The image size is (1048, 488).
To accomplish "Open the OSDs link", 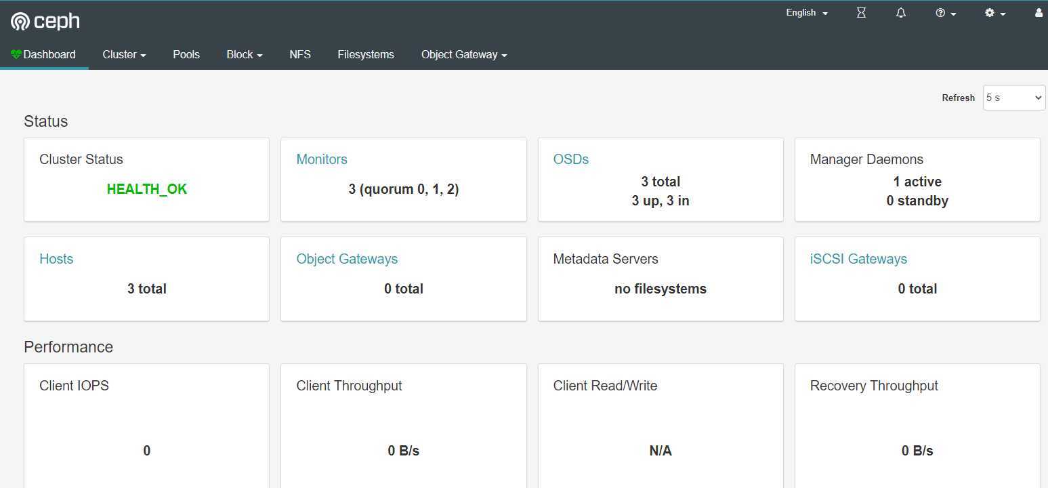I will [571, 159].
